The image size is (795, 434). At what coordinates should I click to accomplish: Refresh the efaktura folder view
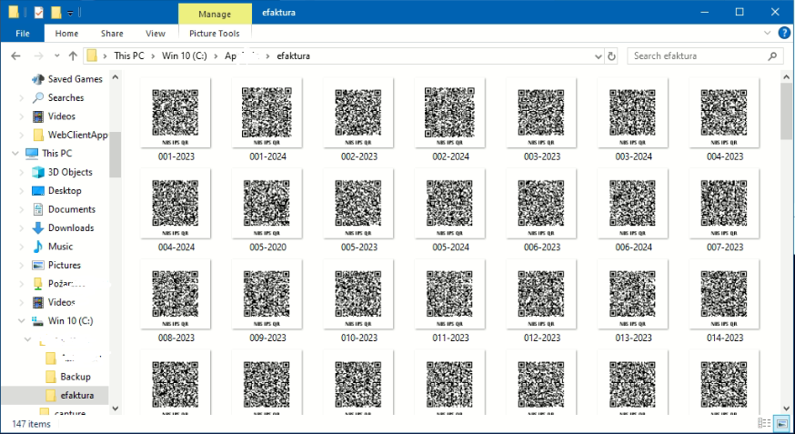click(612, 56)
